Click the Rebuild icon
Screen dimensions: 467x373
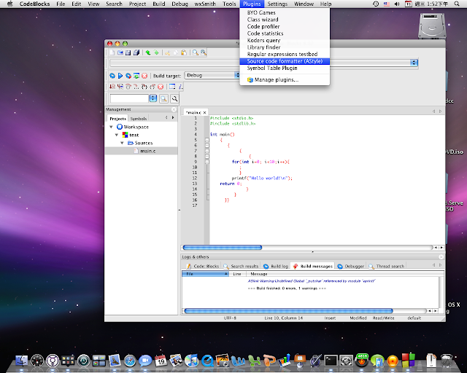(136, 76)
